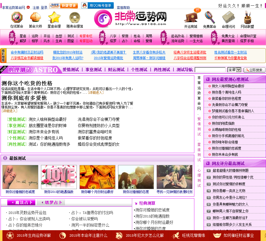Click the 随身命理馆 coin icon
This screenshot has height=241, width=266.
75,17
